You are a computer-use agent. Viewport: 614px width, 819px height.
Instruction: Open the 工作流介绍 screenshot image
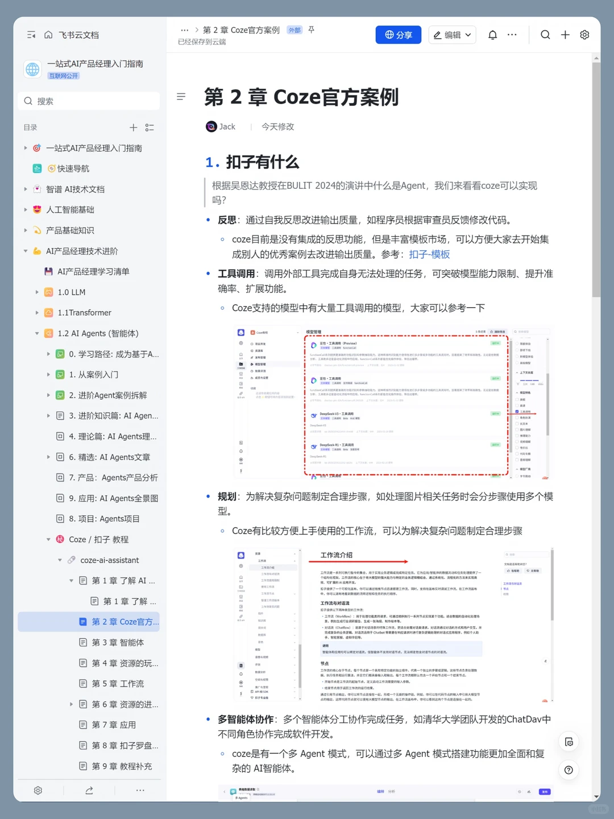point(393,624)
